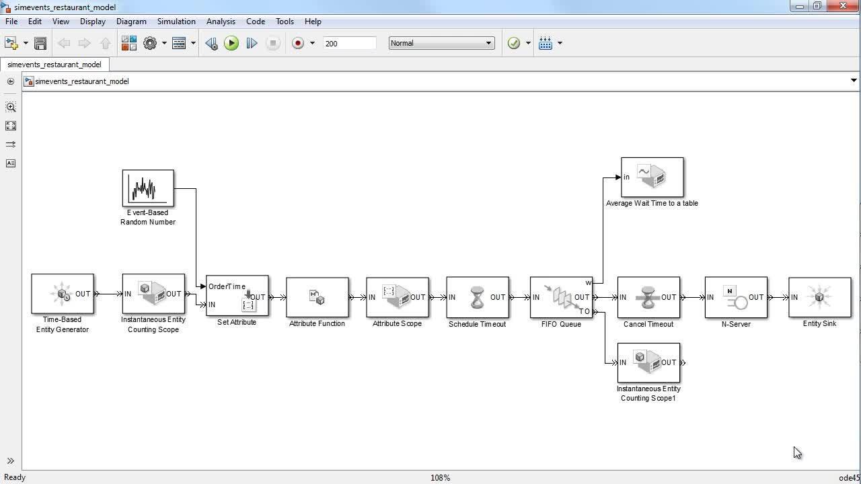The image size is (861, 484).
Task: Click the Record button in toolbar
Action: (298, 43)
